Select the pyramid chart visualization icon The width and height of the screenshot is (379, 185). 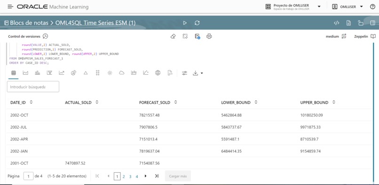click(x=86, y=73)
